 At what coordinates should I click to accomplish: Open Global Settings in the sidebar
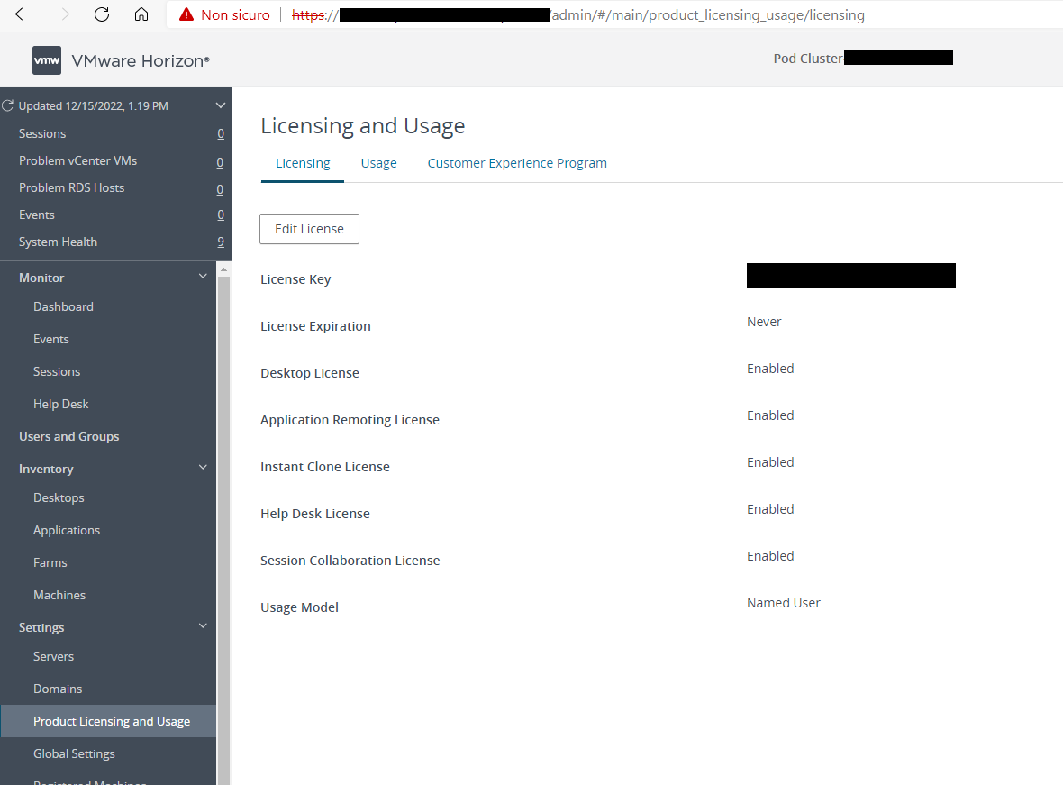click(x=74, y=753)
